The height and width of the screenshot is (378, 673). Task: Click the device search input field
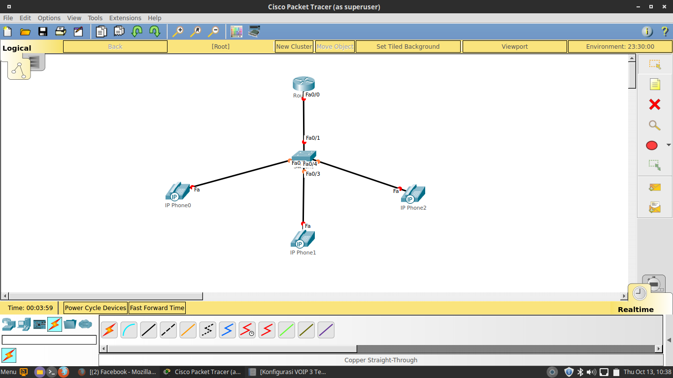point(49,340)
